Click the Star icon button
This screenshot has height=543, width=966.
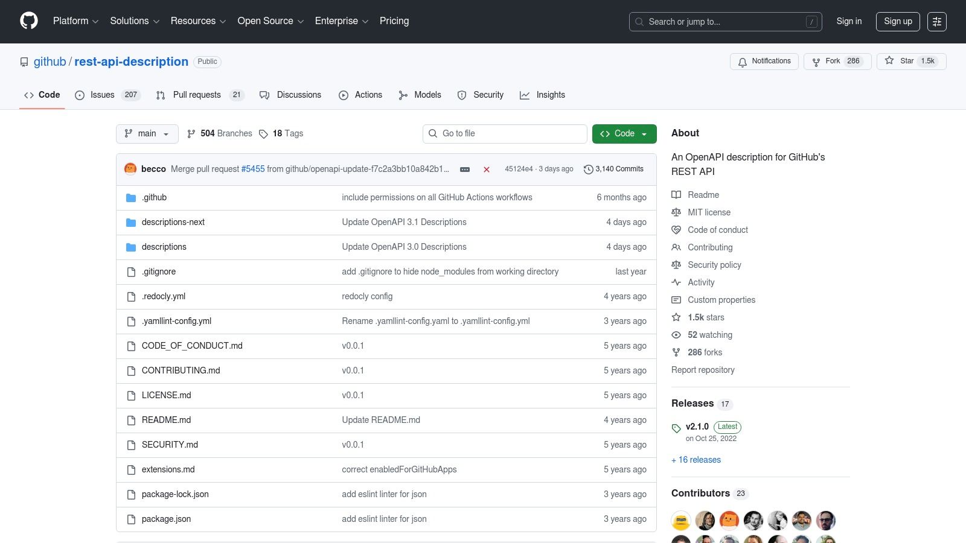pos(889,61)
